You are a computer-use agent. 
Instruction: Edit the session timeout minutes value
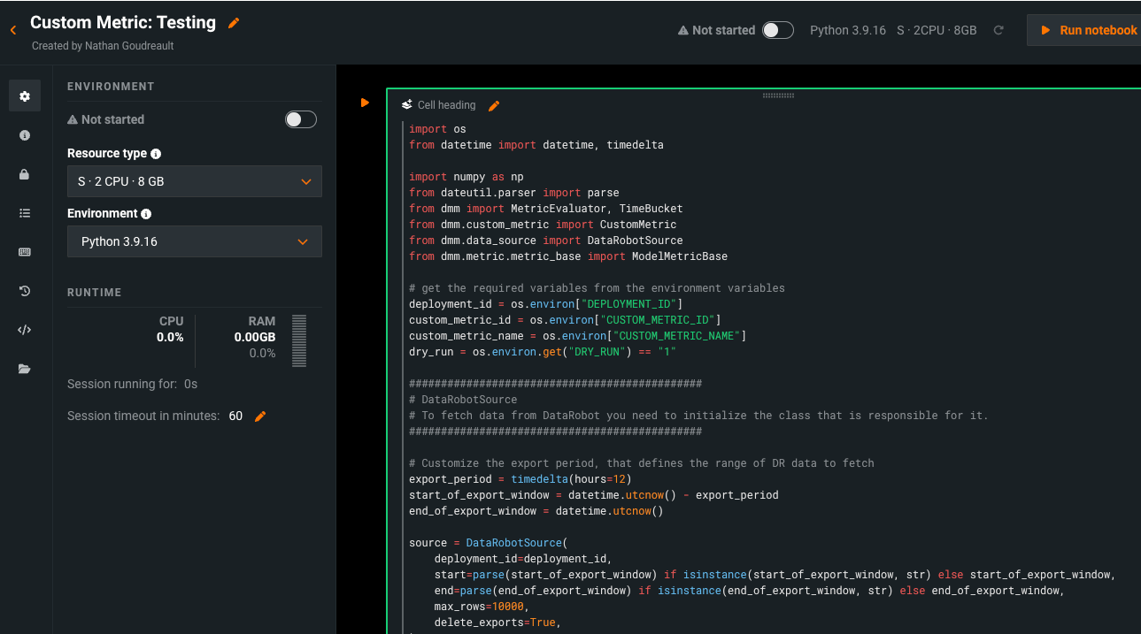pyautogui.click(x=259, y=416)
